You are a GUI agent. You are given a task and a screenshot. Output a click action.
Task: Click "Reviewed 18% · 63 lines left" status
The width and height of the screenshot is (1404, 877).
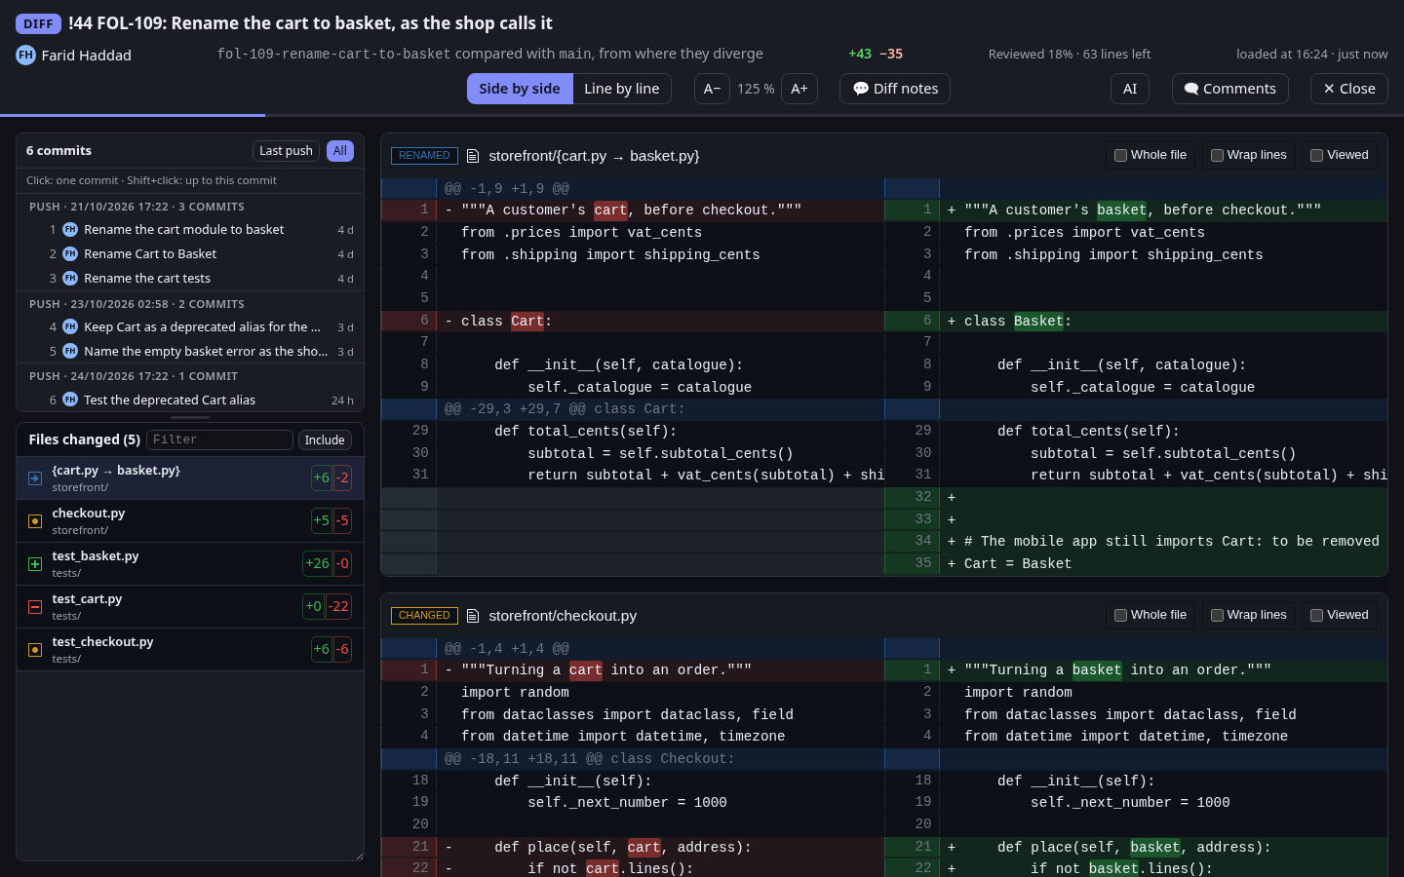point(1070,55)
